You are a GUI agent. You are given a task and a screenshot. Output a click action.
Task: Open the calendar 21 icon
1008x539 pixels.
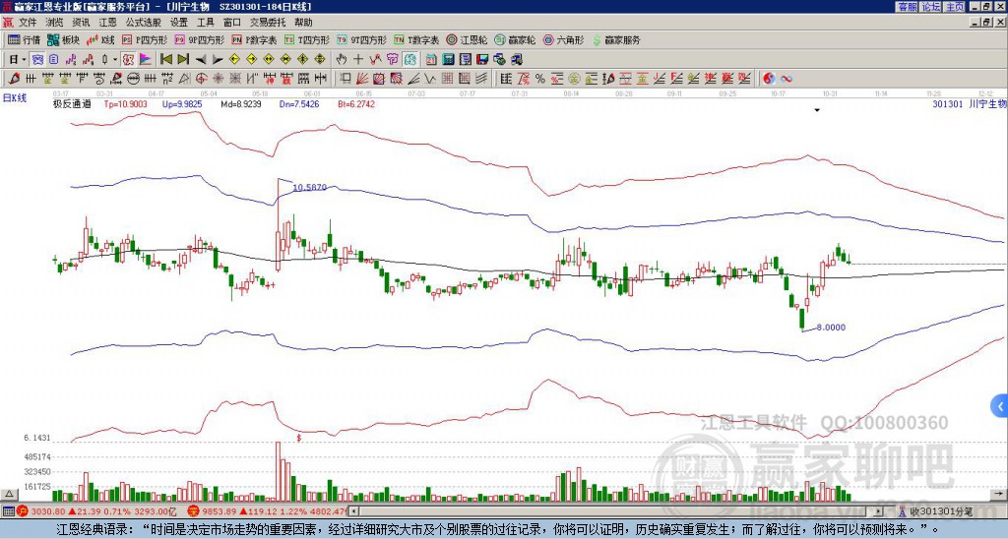[431, 59]
